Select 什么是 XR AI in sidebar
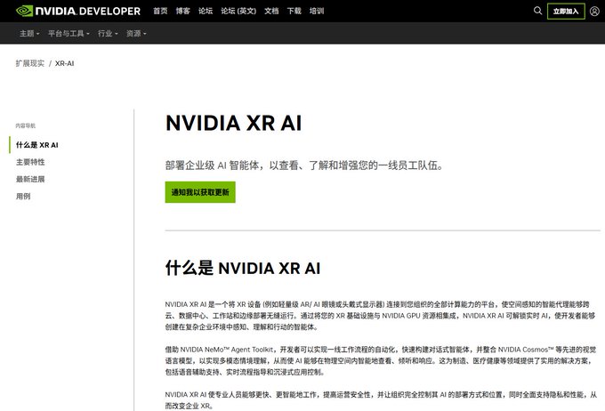Image resolution: width=605 pixels, height=411 pixels. [x=37, y=145]
